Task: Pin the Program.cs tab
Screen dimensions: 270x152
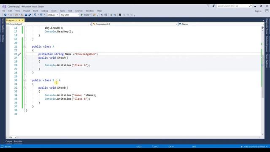Action: pyautogui.click(x=19, y=20)
